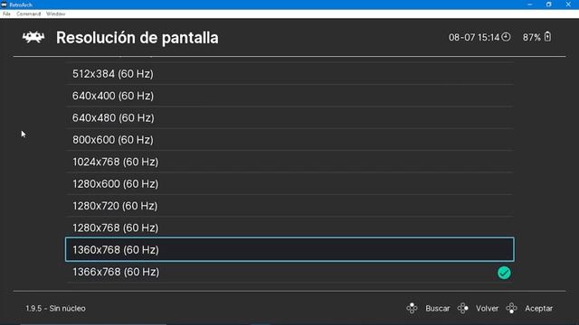Screen dimensions: 579x325
Task: Click the RetroArch invader logo icon
Action: (x=33, y=37)
